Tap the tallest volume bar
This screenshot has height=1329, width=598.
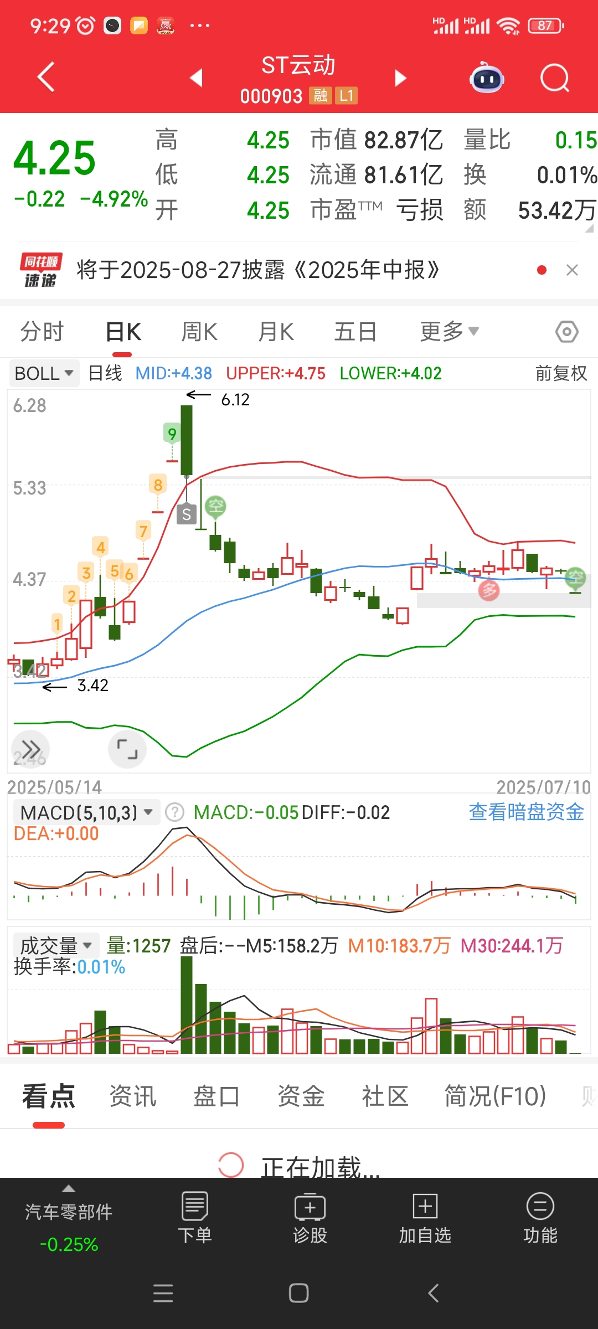187,1005
